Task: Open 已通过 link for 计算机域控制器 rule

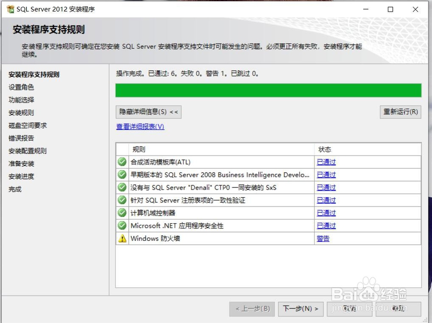Action: pyautogui.click(x=326, y=213)
